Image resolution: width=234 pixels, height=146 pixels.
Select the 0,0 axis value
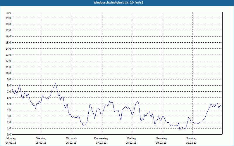[9, 134]
